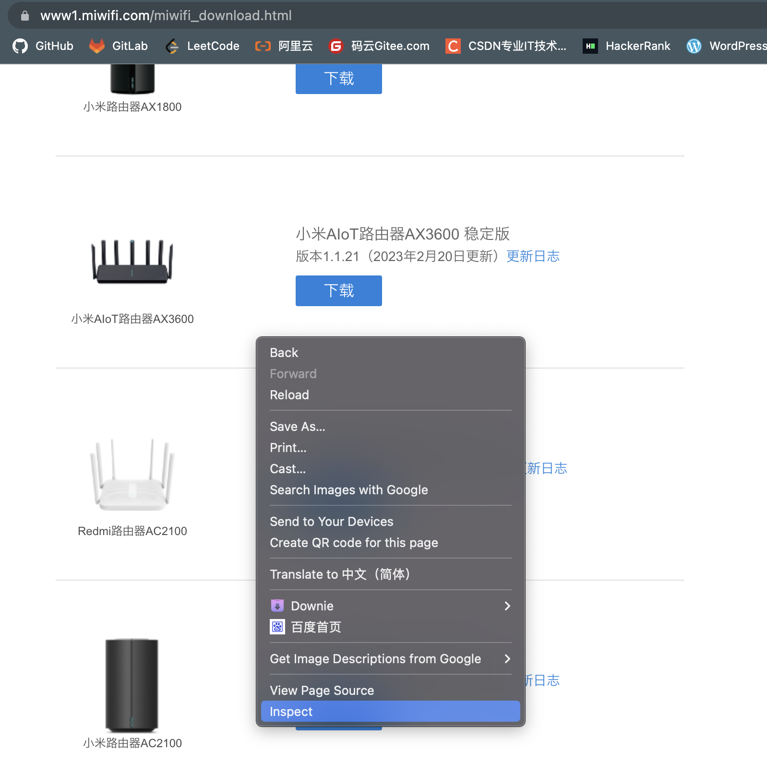Click the 百度首页 paw icon in menu

tap(277, 627)
